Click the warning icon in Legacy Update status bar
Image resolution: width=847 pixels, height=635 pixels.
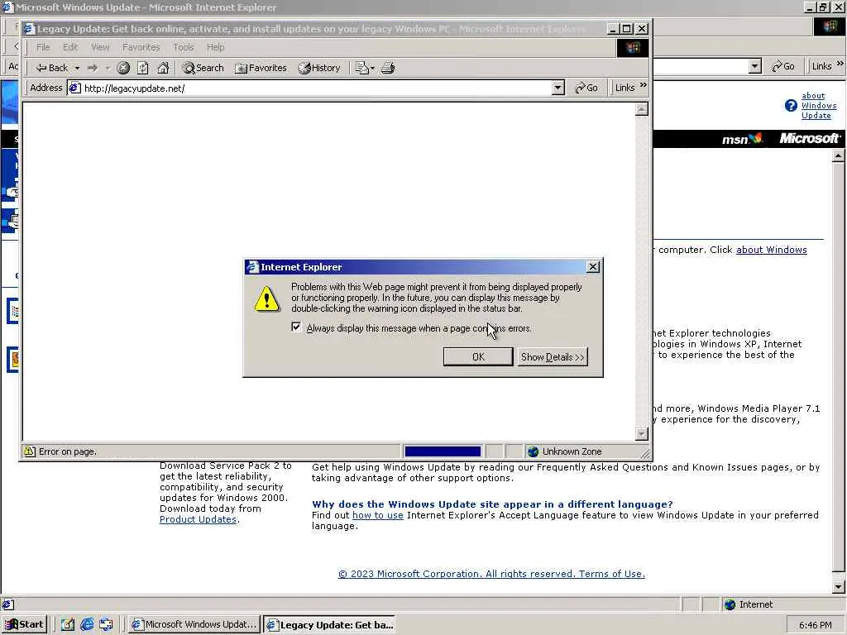[29, 451]
